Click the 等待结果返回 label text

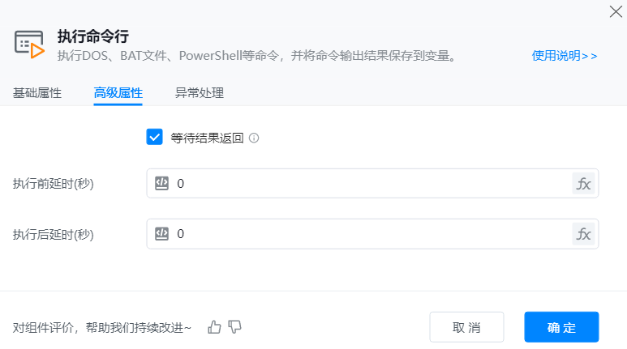click(208, 138)
